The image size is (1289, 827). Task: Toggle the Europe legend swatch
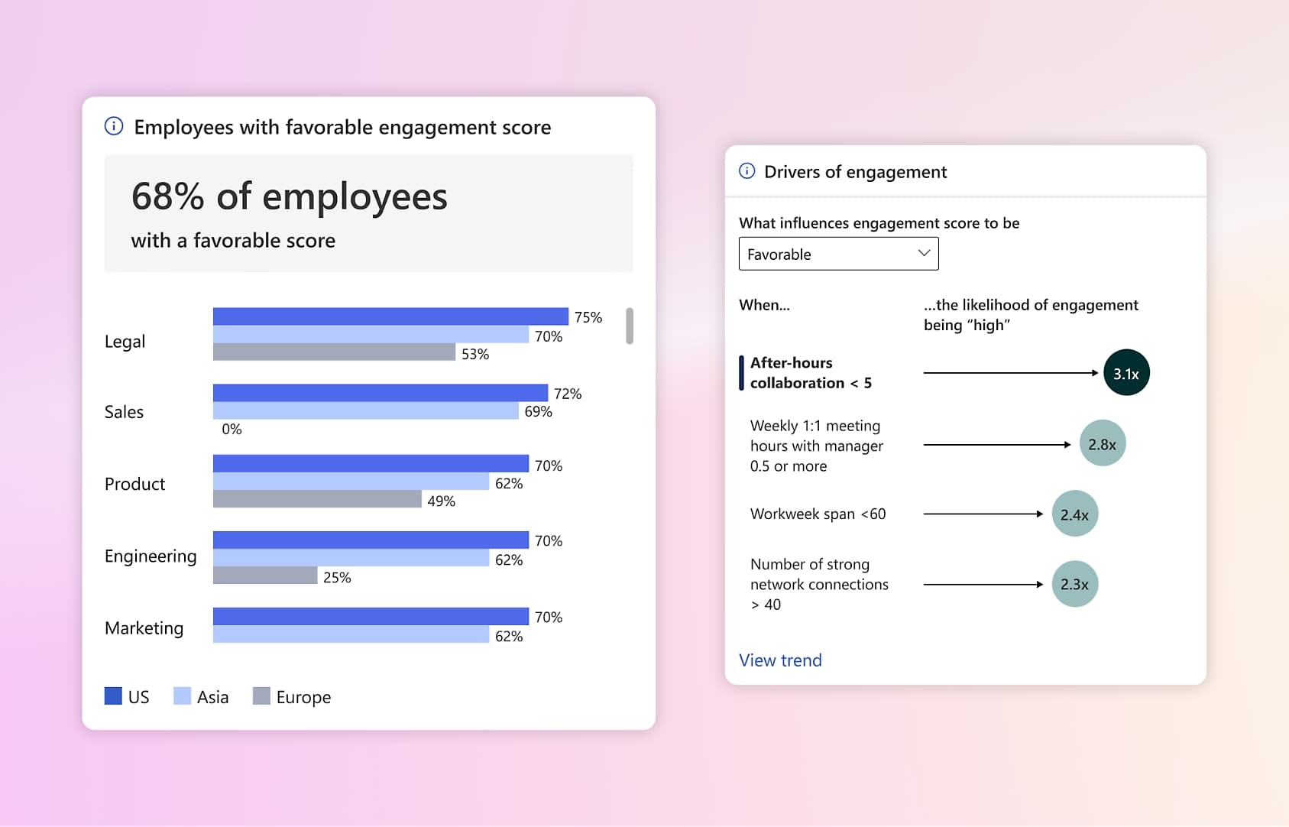tap(261, 696)
